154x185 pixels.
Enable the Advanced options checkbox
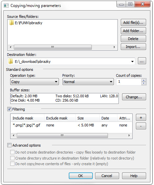(x=10, y=145)
